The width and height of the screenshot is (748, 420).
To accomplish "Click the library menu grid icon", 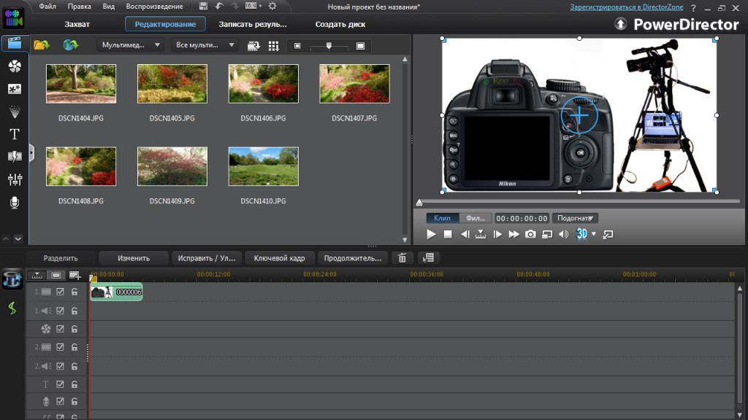I will pos(273,46).
